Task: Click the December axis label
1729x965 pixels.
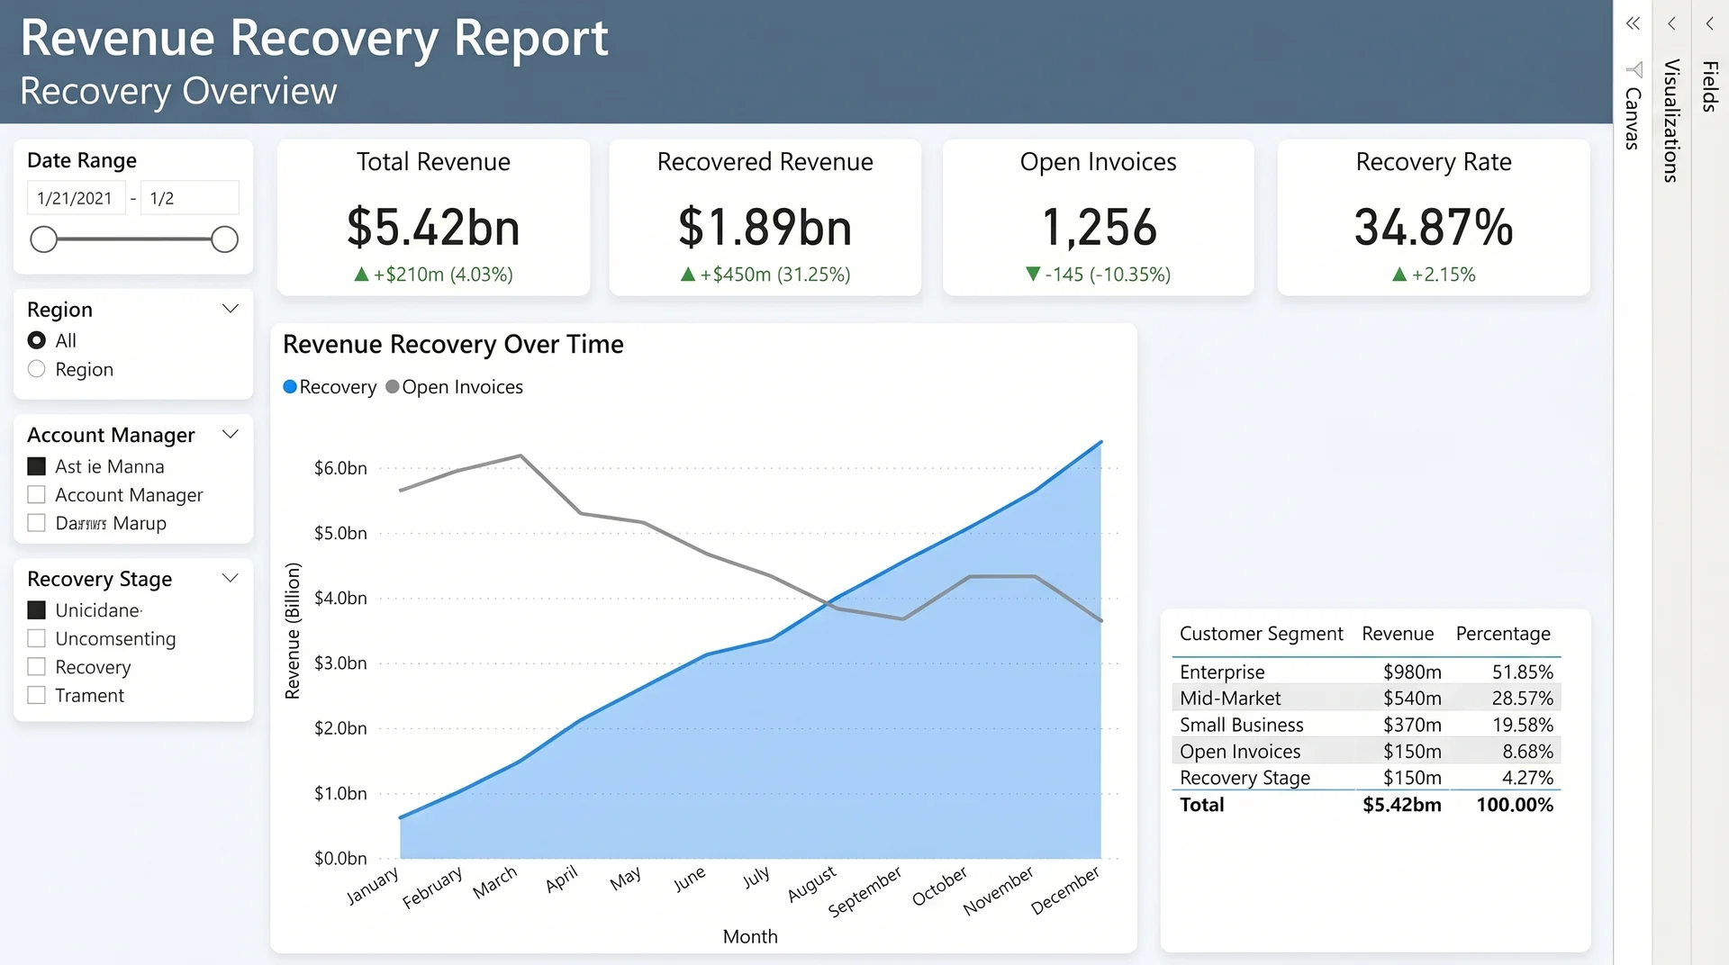Action: [x=1066, y=890]
